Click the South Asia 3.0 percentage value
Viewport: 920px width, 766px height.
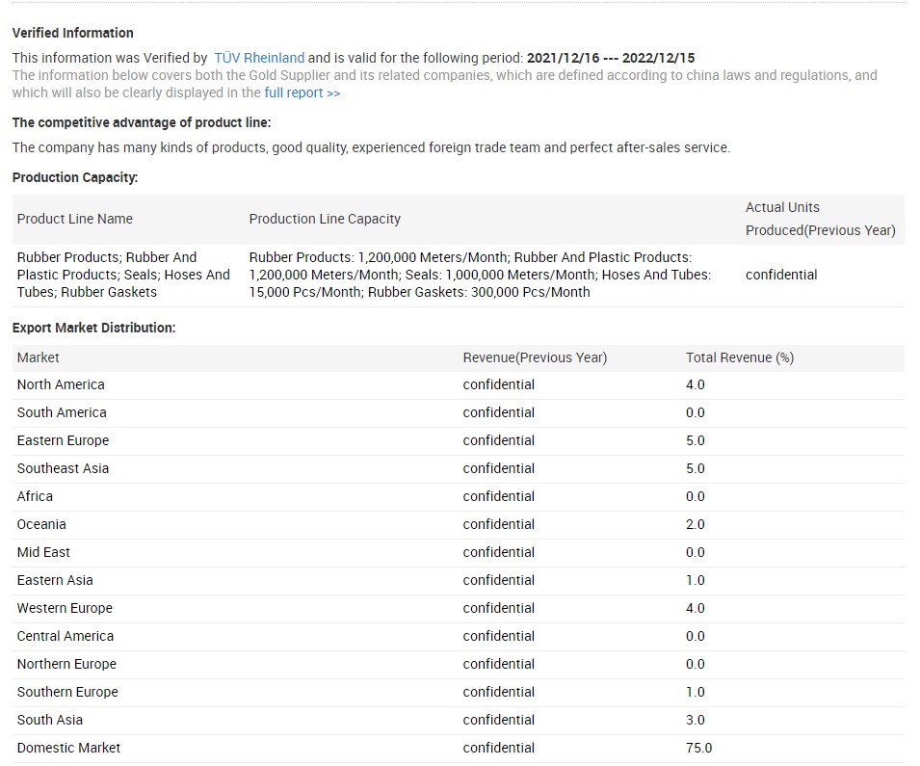click(695, 720)
